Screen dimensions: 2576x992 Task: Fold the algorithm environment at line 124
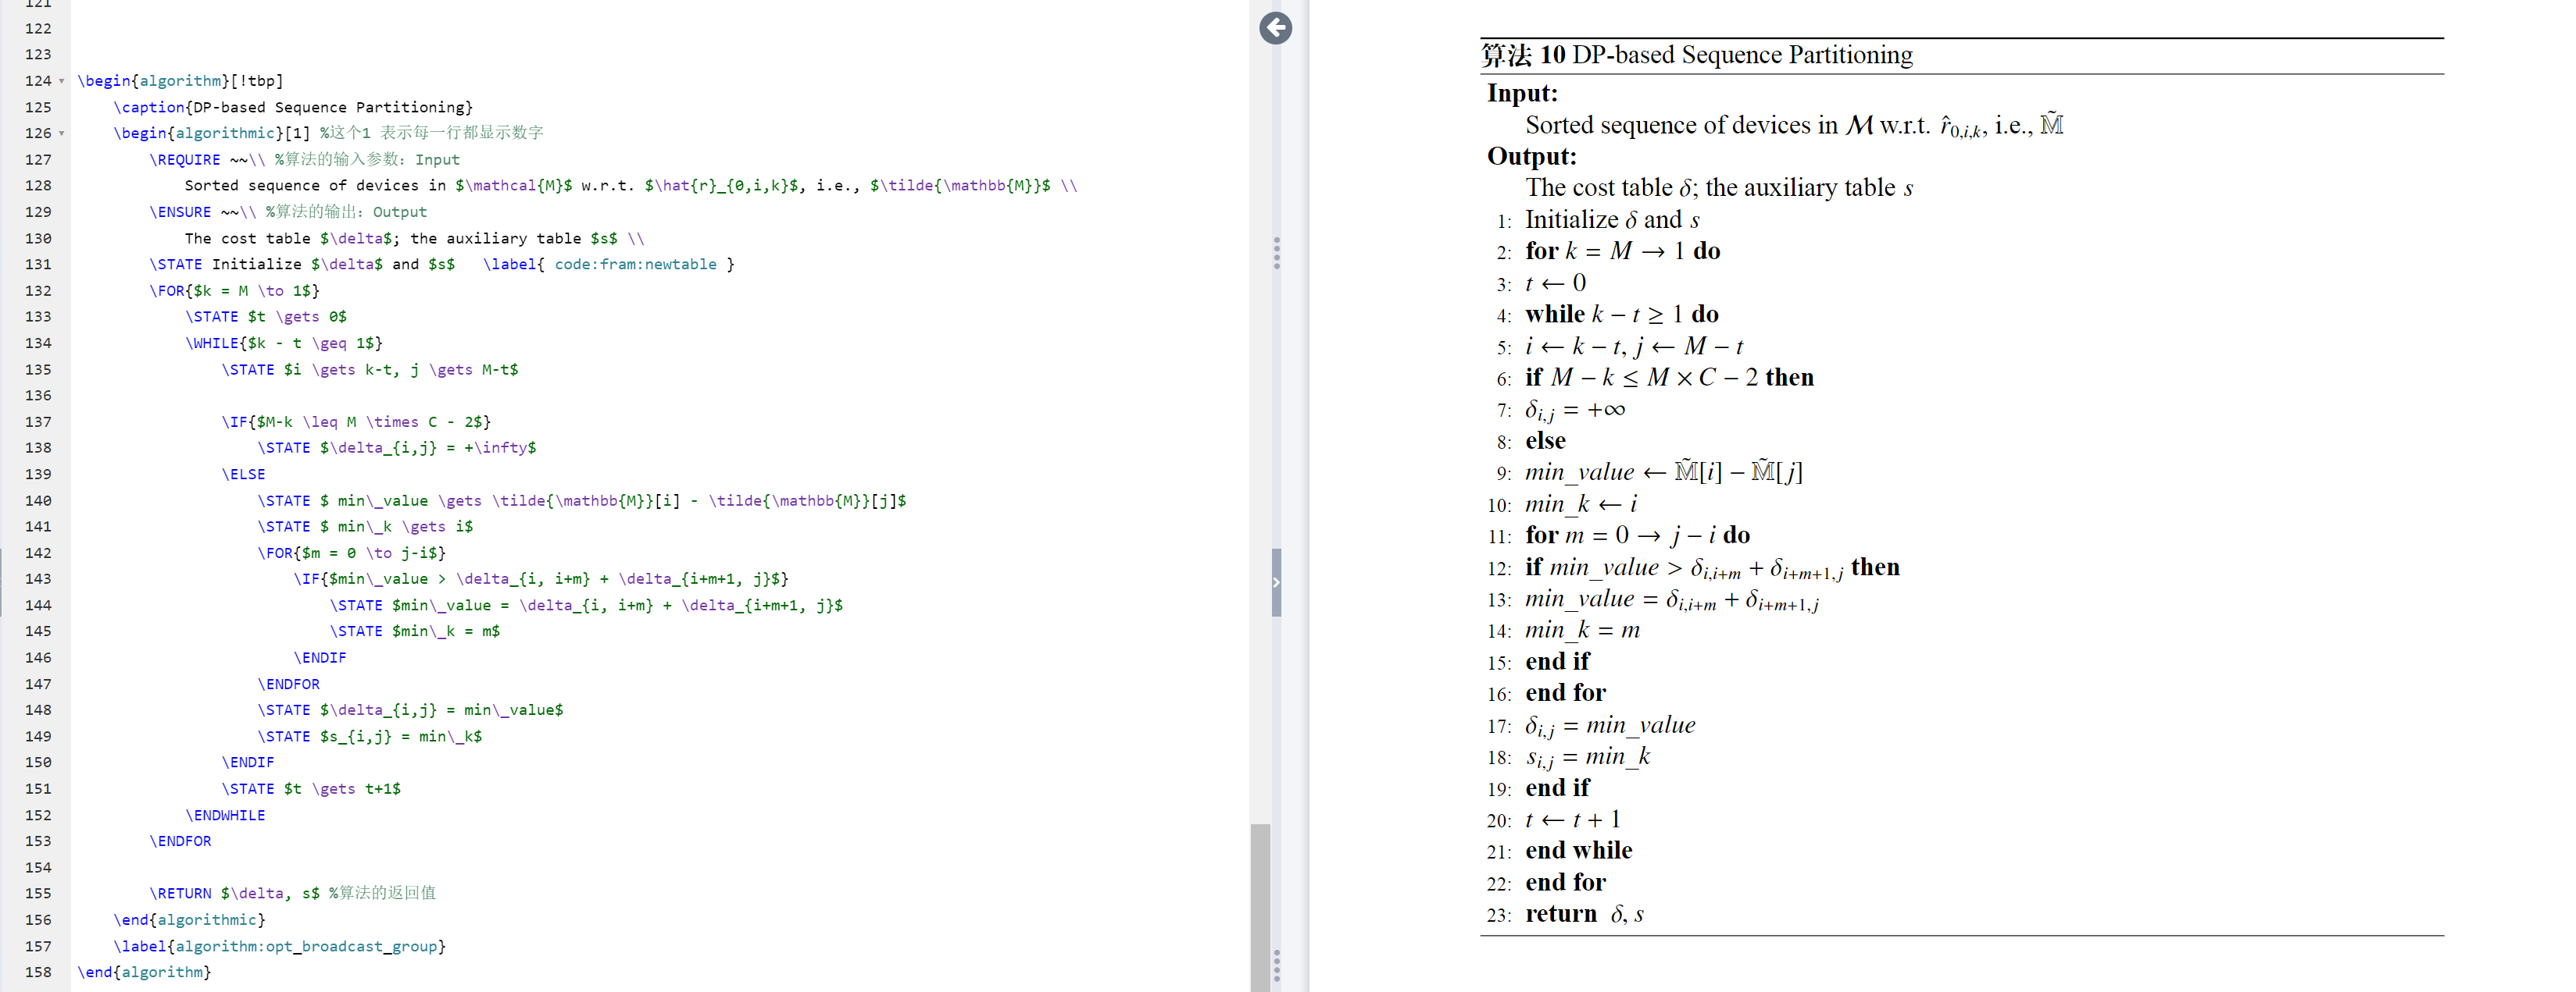62,81
